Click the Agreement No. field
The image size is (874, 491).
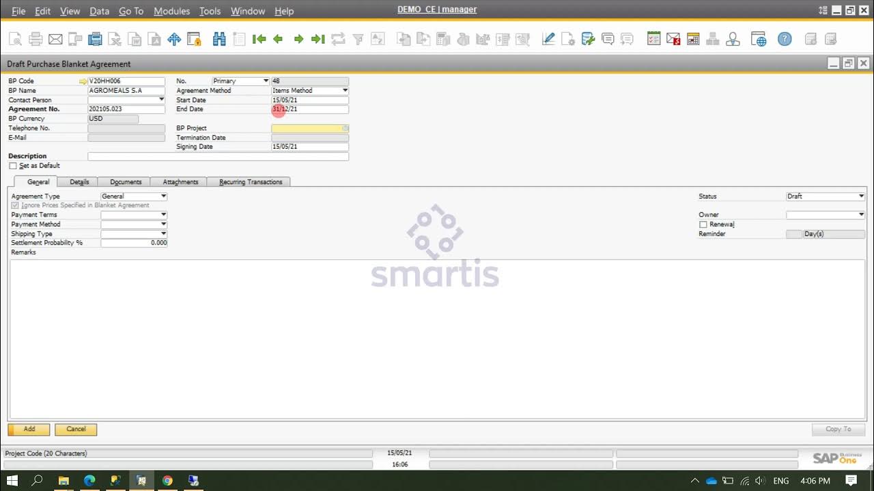(x=126, y=109)
